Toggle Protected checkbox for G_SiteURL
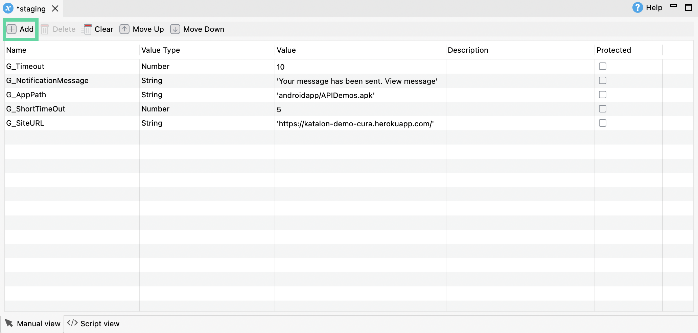The width and height of the screenshot is (698, 333). point(603,123)
